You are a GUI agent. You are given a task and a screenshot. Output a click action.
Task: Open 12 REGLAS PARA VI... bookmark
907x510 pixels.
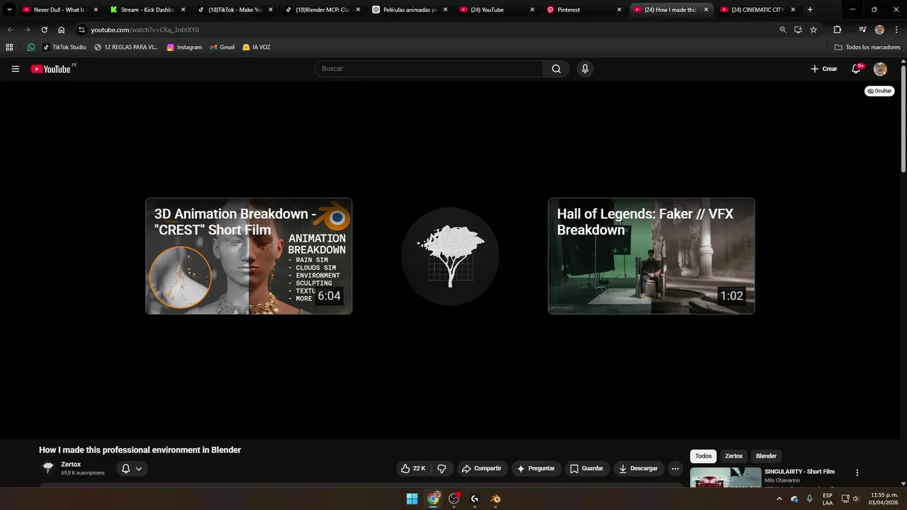(x=126, y=47)
